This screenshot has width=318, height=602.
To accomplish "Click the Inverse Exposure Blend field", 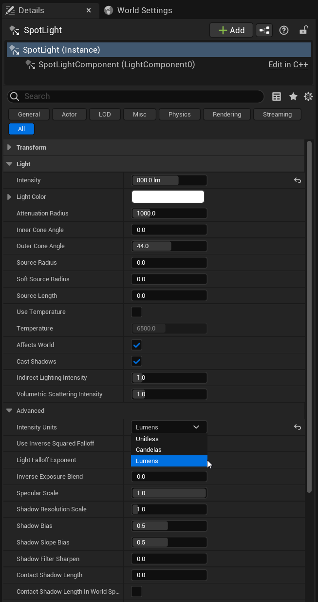I will [169, 477].
